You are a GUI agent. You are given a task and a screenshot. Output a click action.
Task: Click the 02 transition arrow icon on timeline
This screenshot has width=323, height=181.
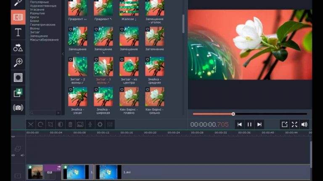coord(59,168)
